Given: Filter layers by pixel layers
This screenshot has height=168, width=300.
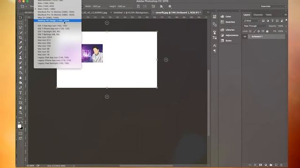Looking at the screenshot, I should point(263,21).
